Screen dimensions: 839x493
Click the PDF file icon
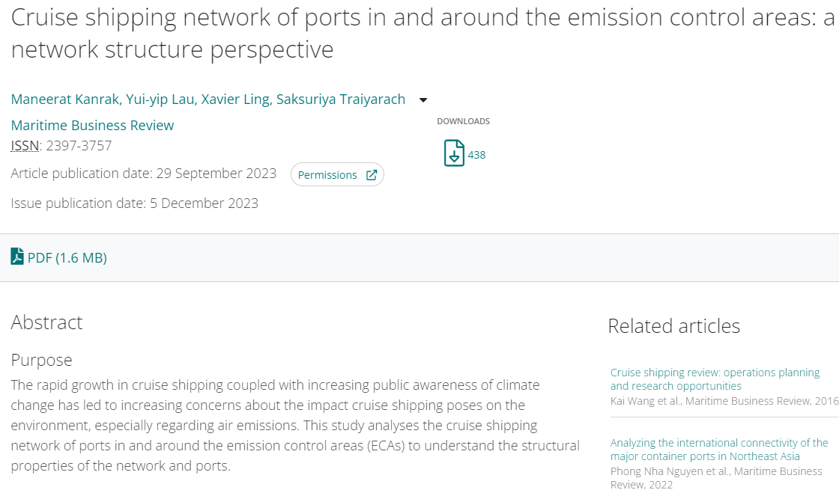point(17,257)
